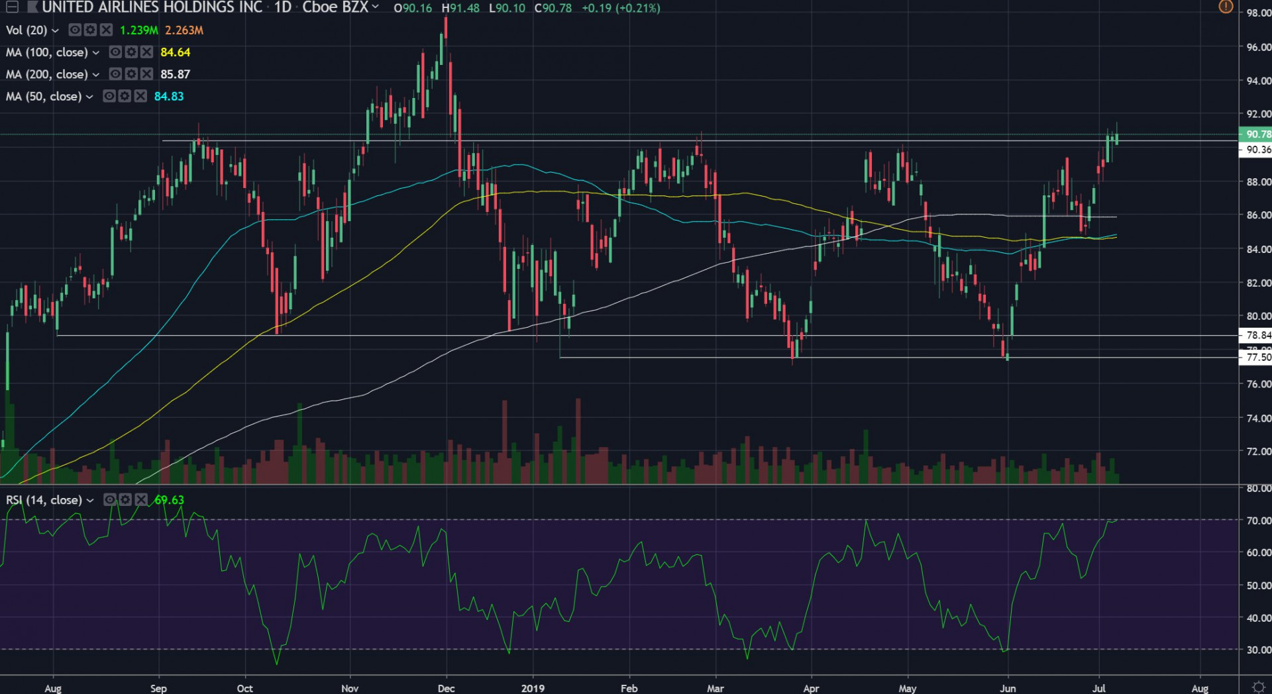Screen dimensions: 1272x694
Task: Remove the MA (50, close) indicator
Action: 140,97
